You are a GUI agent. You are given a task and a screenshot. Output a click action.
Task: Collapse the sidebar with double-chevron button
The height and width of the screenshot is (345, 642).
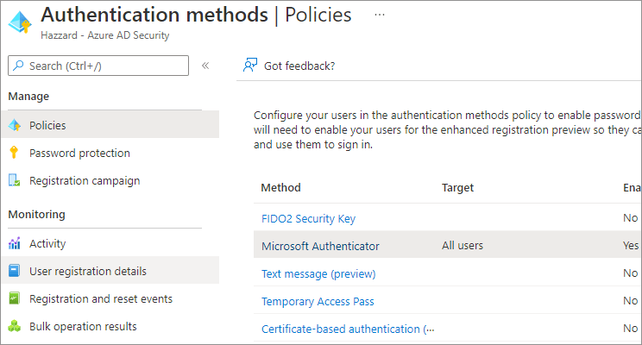(x=205, y=66)
